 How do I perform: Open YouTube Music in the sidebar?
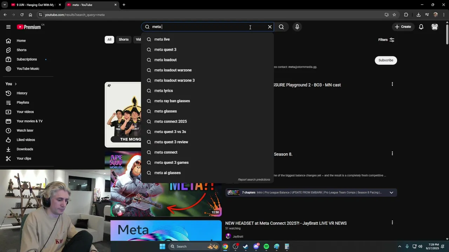28,69
